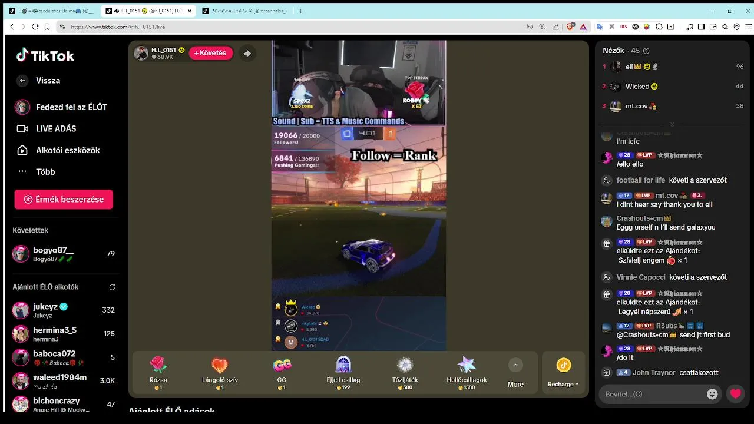This screenshot has height=424, width=754.
Task: Open a new browser tab
Action: click(x=300, y=11)
